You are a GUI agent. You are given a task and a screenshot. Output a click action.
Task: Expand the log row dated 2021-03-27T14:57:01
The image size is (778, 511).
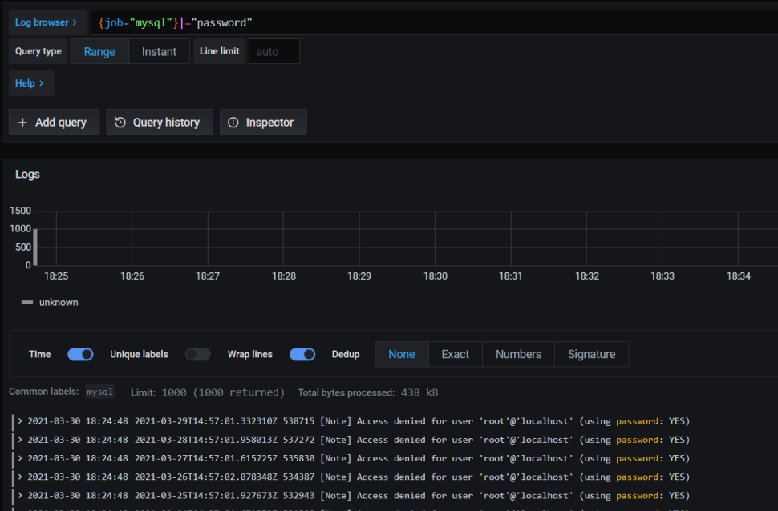click(20, 458)
